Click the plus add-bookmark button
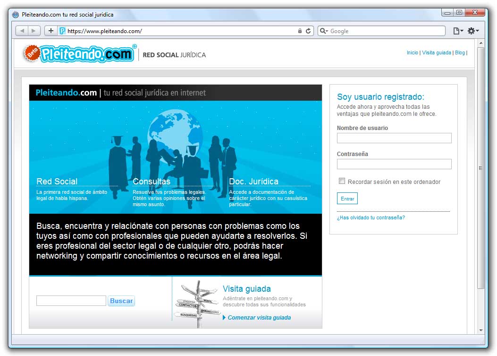The image size is (497, 356). [x=51, y=31]
